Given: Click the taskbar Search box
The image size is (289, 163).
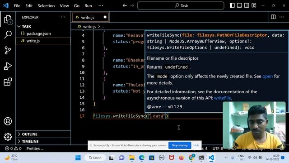Looking at the screenshot, I should [95, 158].
